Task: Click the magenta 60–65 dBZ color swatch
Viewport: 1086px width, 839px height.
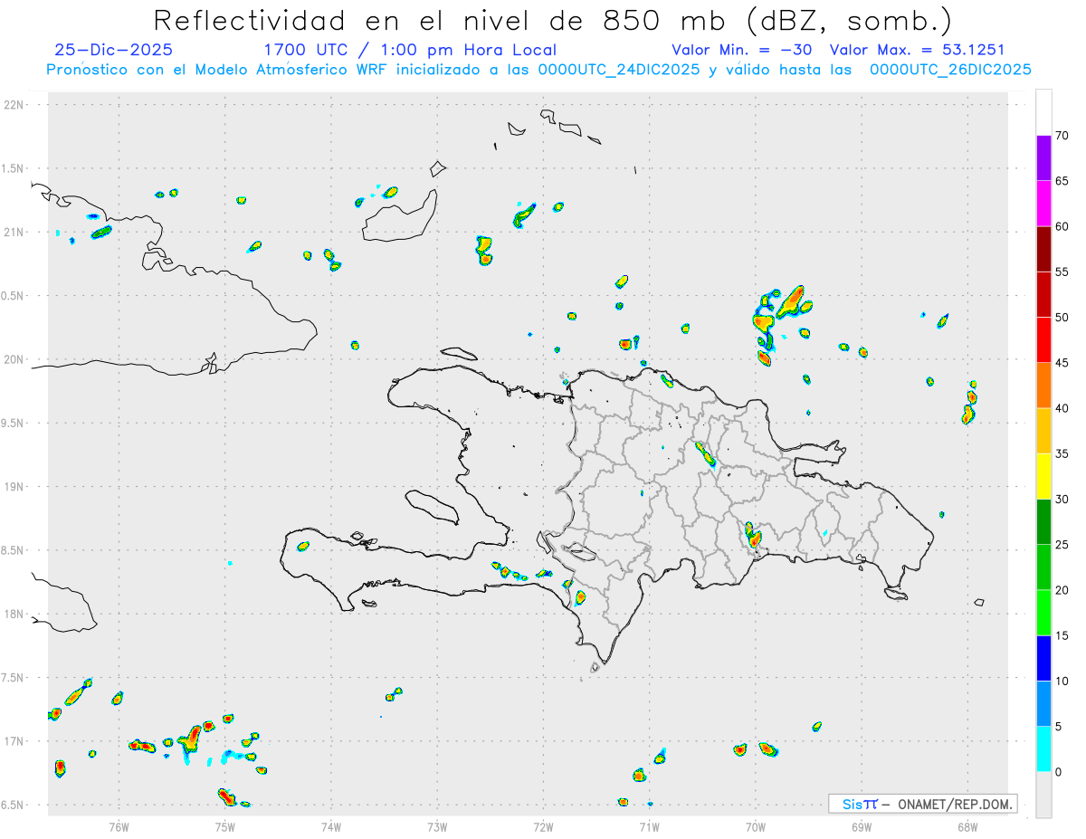Action: [x=1043, y=203]
